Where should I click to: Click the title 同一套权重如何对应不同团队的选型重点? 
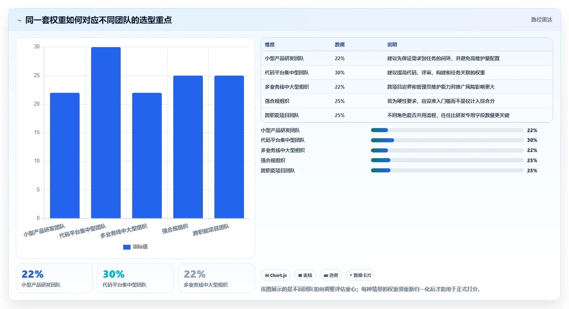point(98,20)
